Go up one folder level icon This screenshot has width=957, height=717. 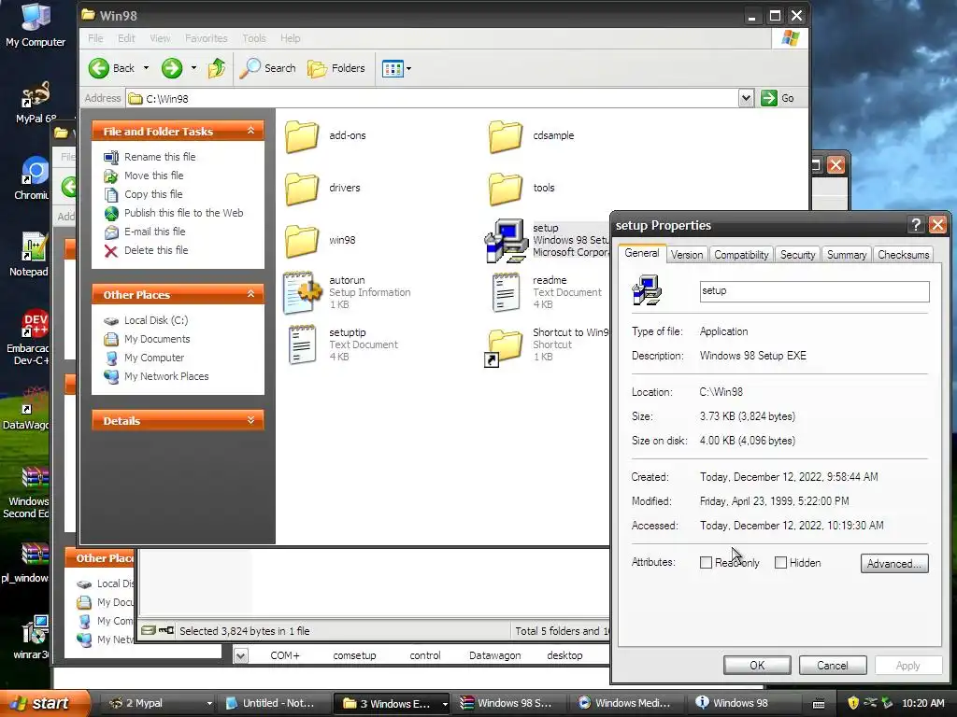click(217, 68)
